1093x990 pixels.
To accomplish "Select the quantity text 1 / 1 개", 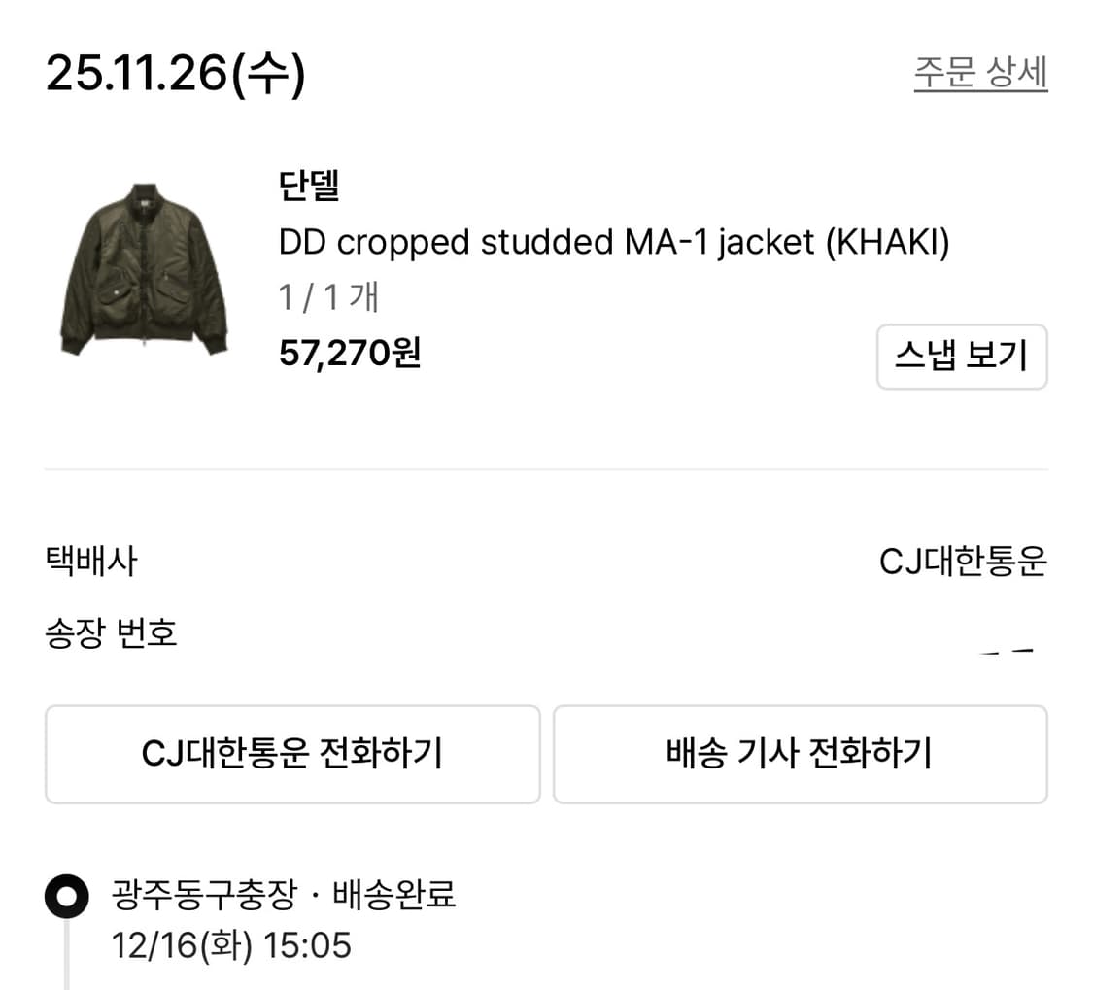I will point(328,299).
